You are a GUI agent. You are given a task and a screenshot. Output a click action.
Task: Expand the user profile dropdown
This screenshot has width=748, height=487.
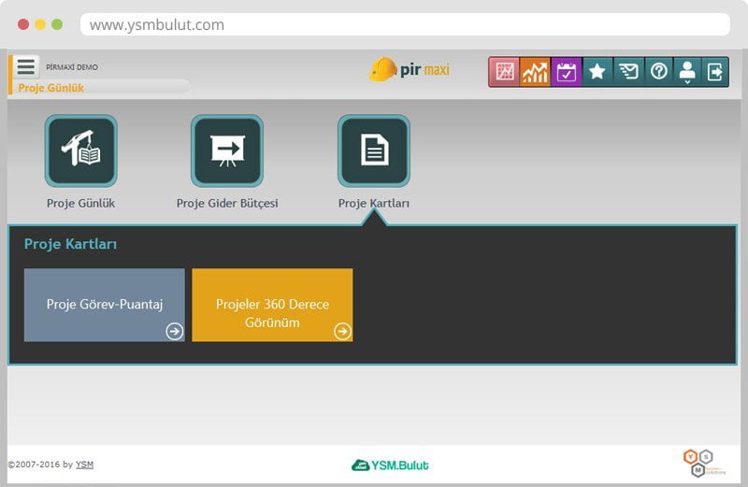687,72
